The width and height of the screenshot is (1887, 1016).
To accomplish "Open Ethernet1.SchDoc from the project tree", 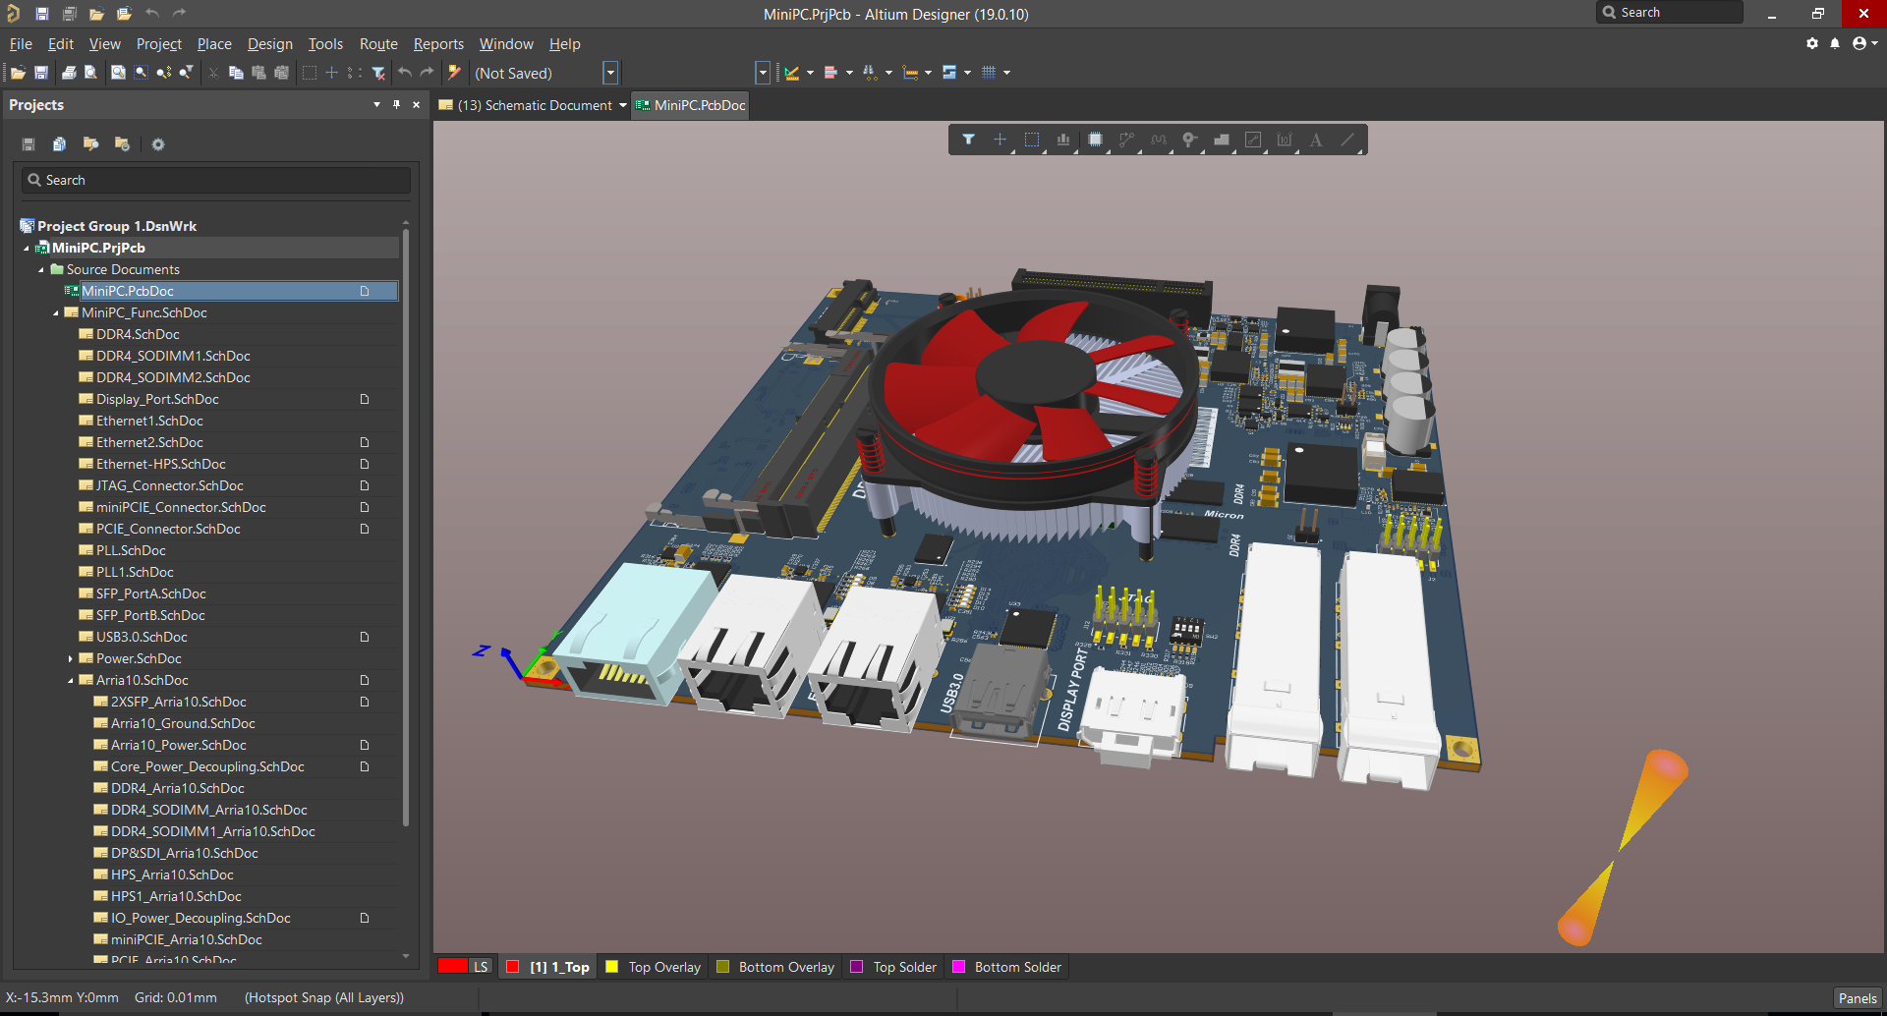I will pos(149,421).
